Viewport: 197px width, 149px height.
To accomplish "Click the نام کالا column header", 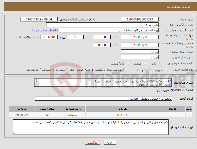I will pos(123,109).
